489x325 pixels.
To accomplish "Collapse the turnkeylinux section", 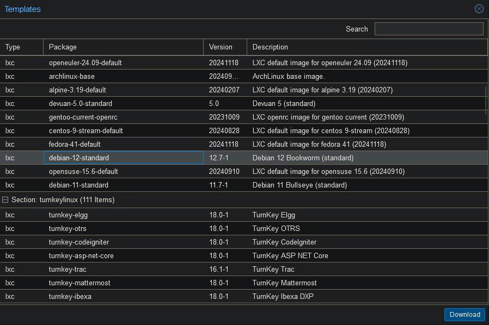I will point(5,200).
